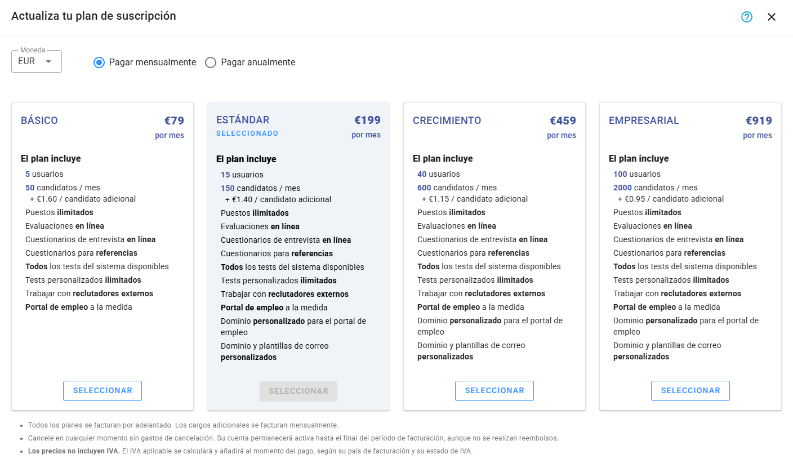Image resolution: width=793 pixels, height=463 pixels.
Task: Choose the Pagar anualmente radio option
Action: tap(211, 63)
